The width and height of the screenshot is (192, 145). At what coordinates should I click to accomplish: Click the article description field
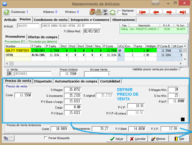(x=71, y=26)
